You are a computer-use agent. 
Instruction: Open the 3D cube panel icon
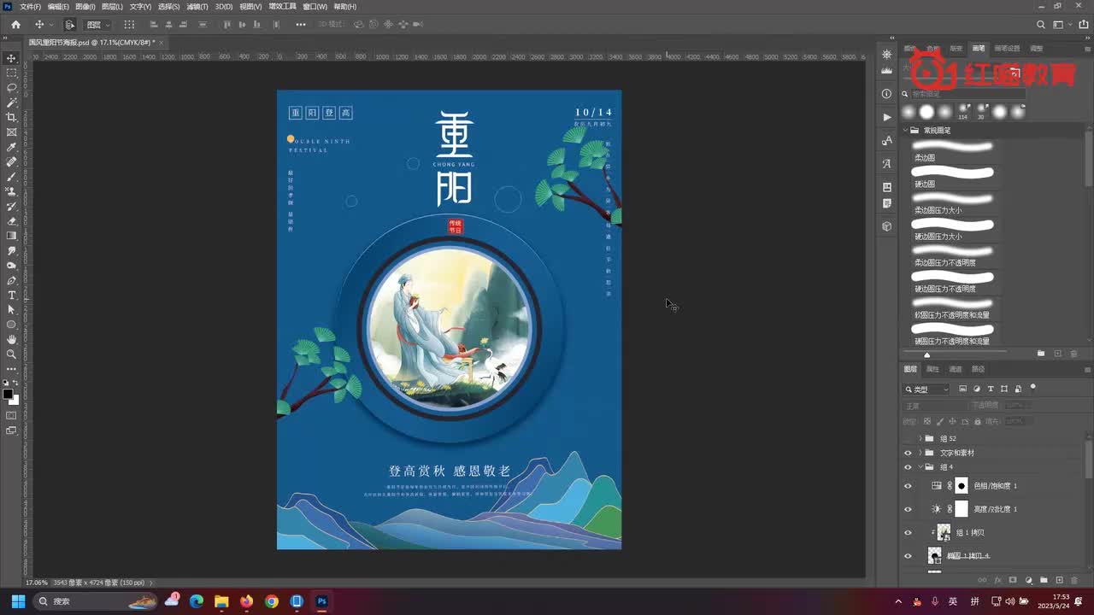[886, 226]
